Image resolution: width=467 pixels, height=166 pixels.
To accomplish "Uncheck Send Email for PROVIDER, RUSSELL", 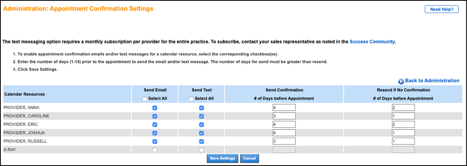I will [154, 141].
